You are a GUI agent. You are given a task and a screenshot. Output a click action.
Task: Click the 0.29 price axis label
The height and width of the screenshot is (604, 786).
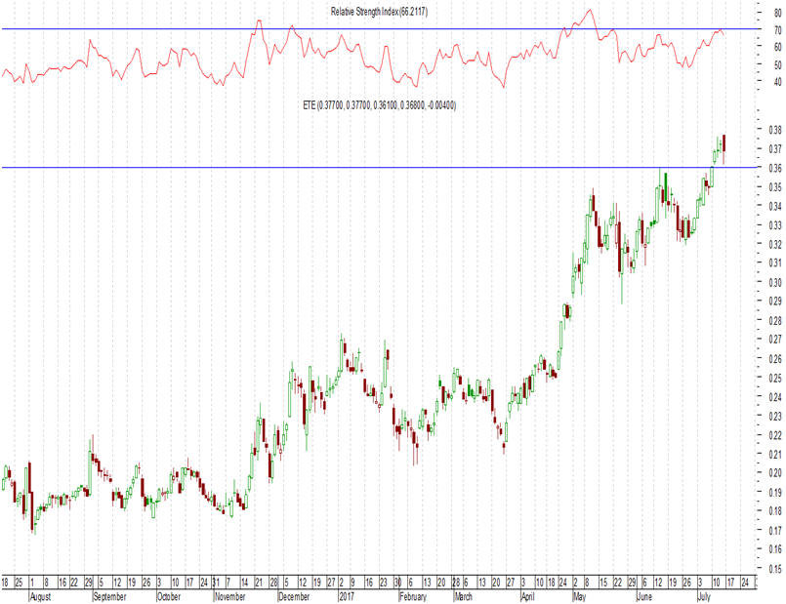[x=775, y=301]
